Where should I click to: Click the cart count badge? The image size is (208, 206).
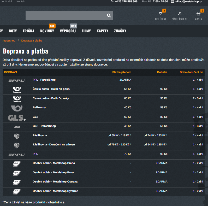202,10
